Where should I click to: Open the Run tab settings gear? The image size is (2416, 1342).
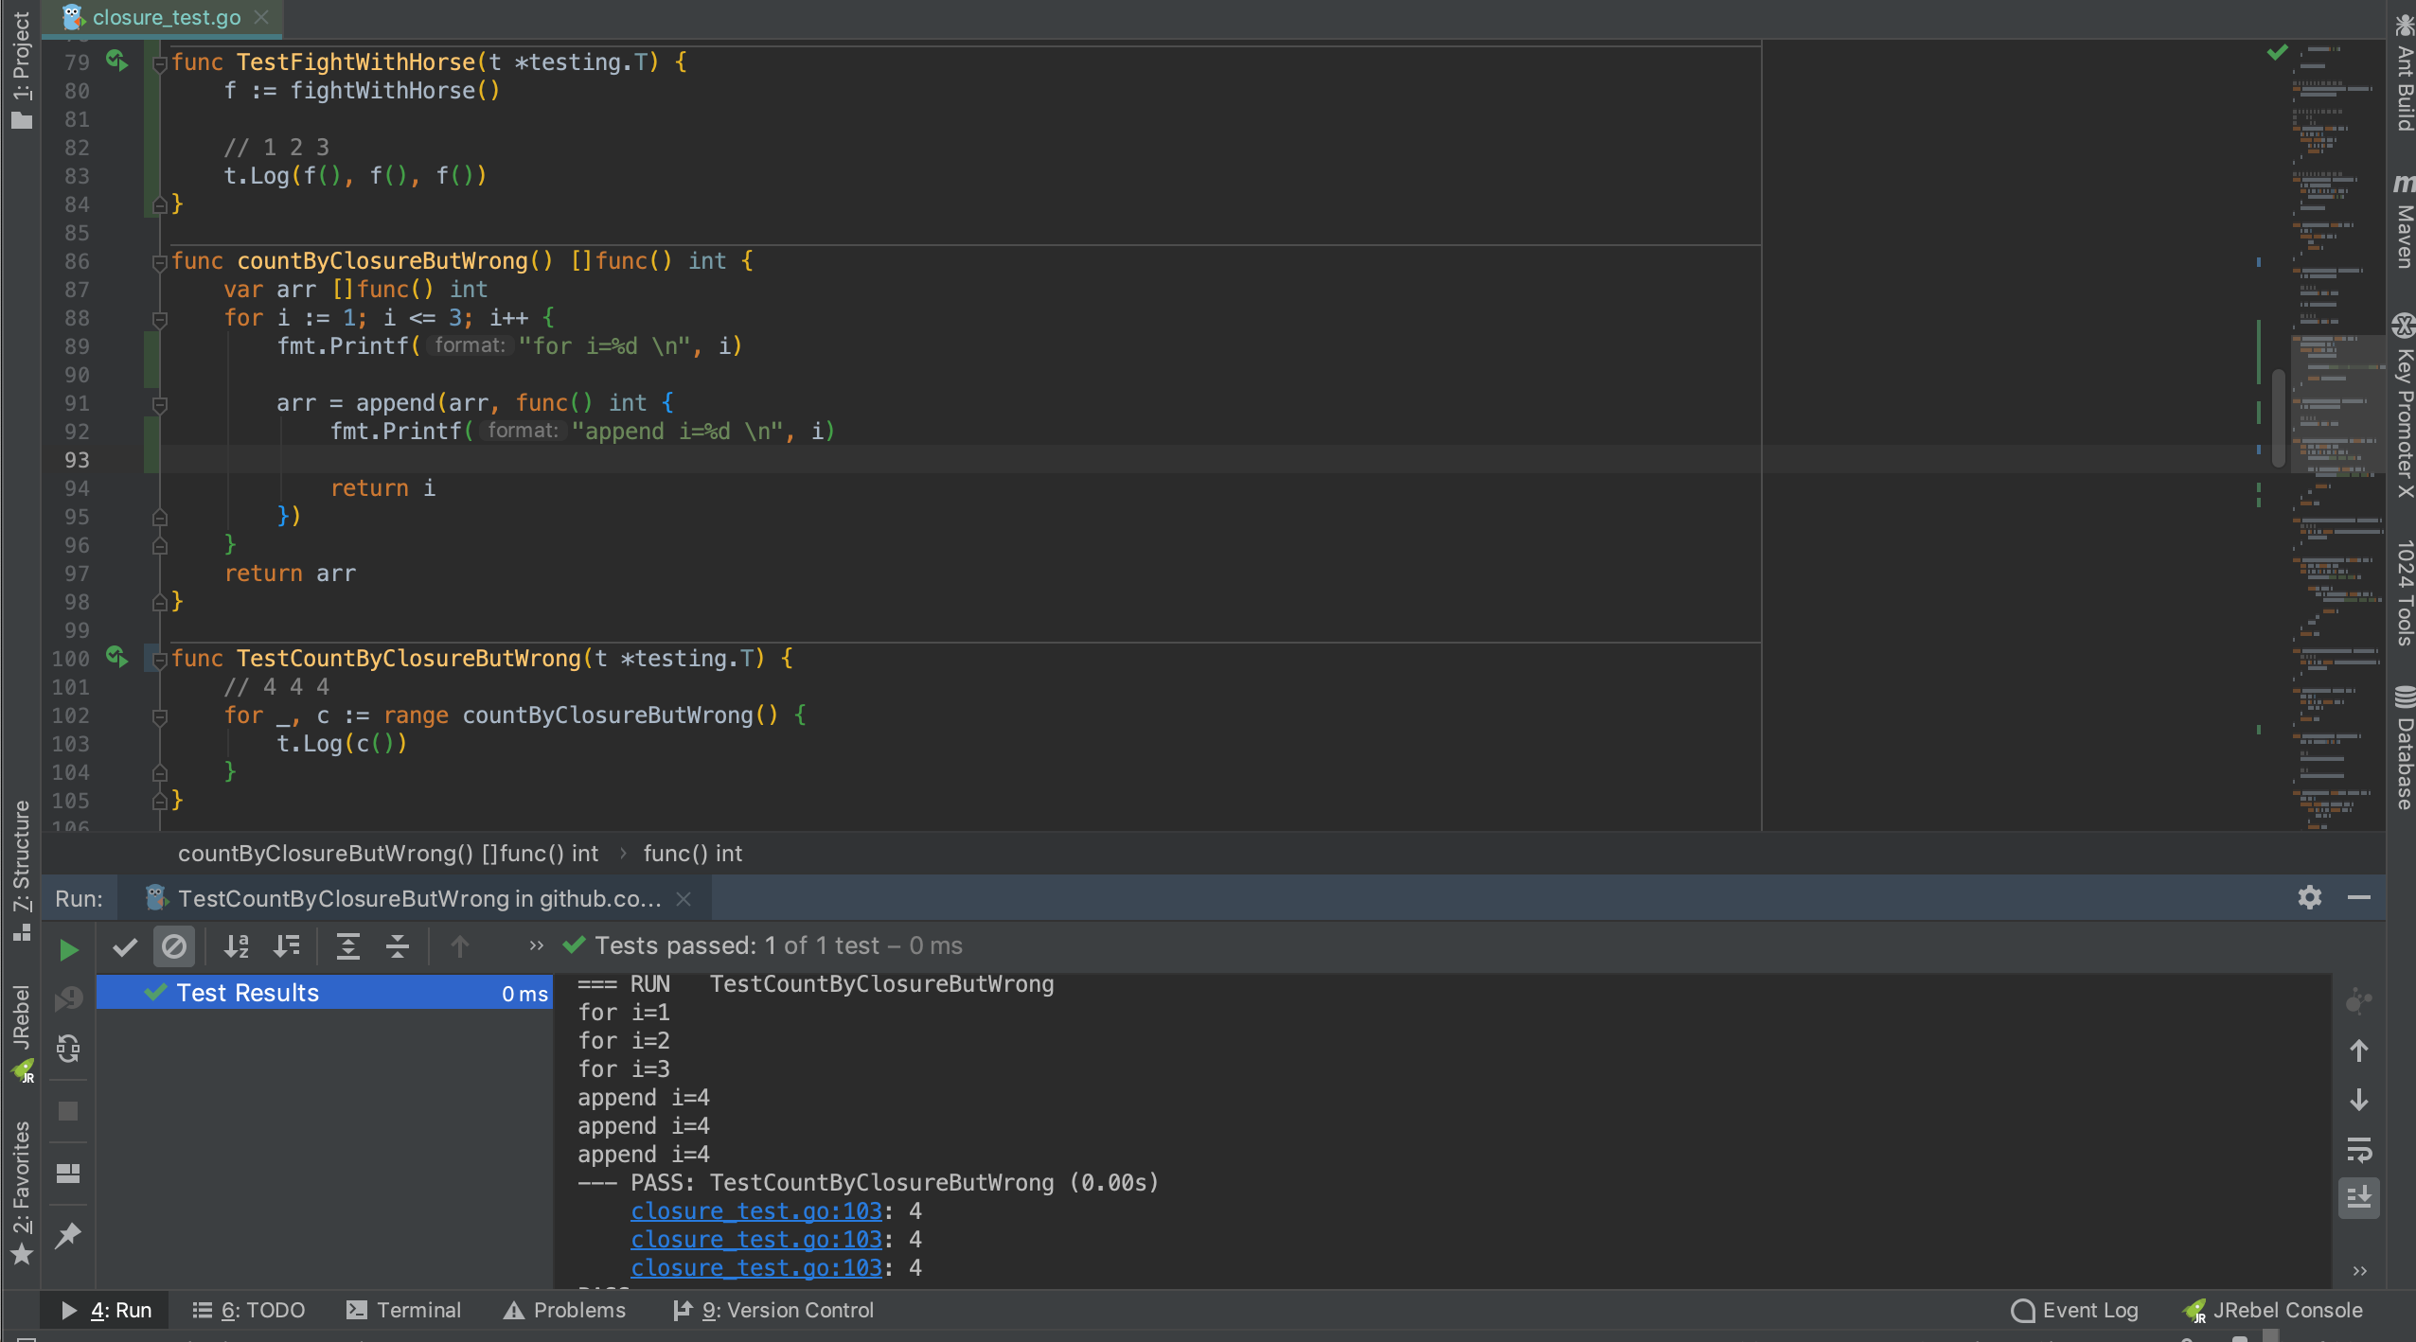[x=2310, y=897]
